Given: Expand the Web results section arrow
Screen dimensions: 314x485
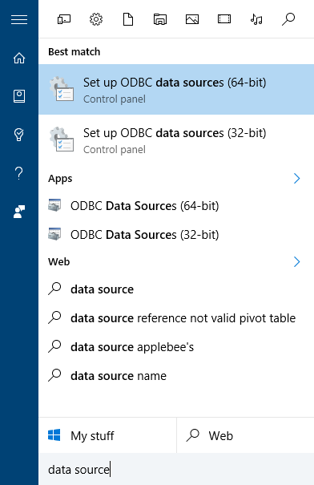Looking at the screenshot, I should point(296,262).
